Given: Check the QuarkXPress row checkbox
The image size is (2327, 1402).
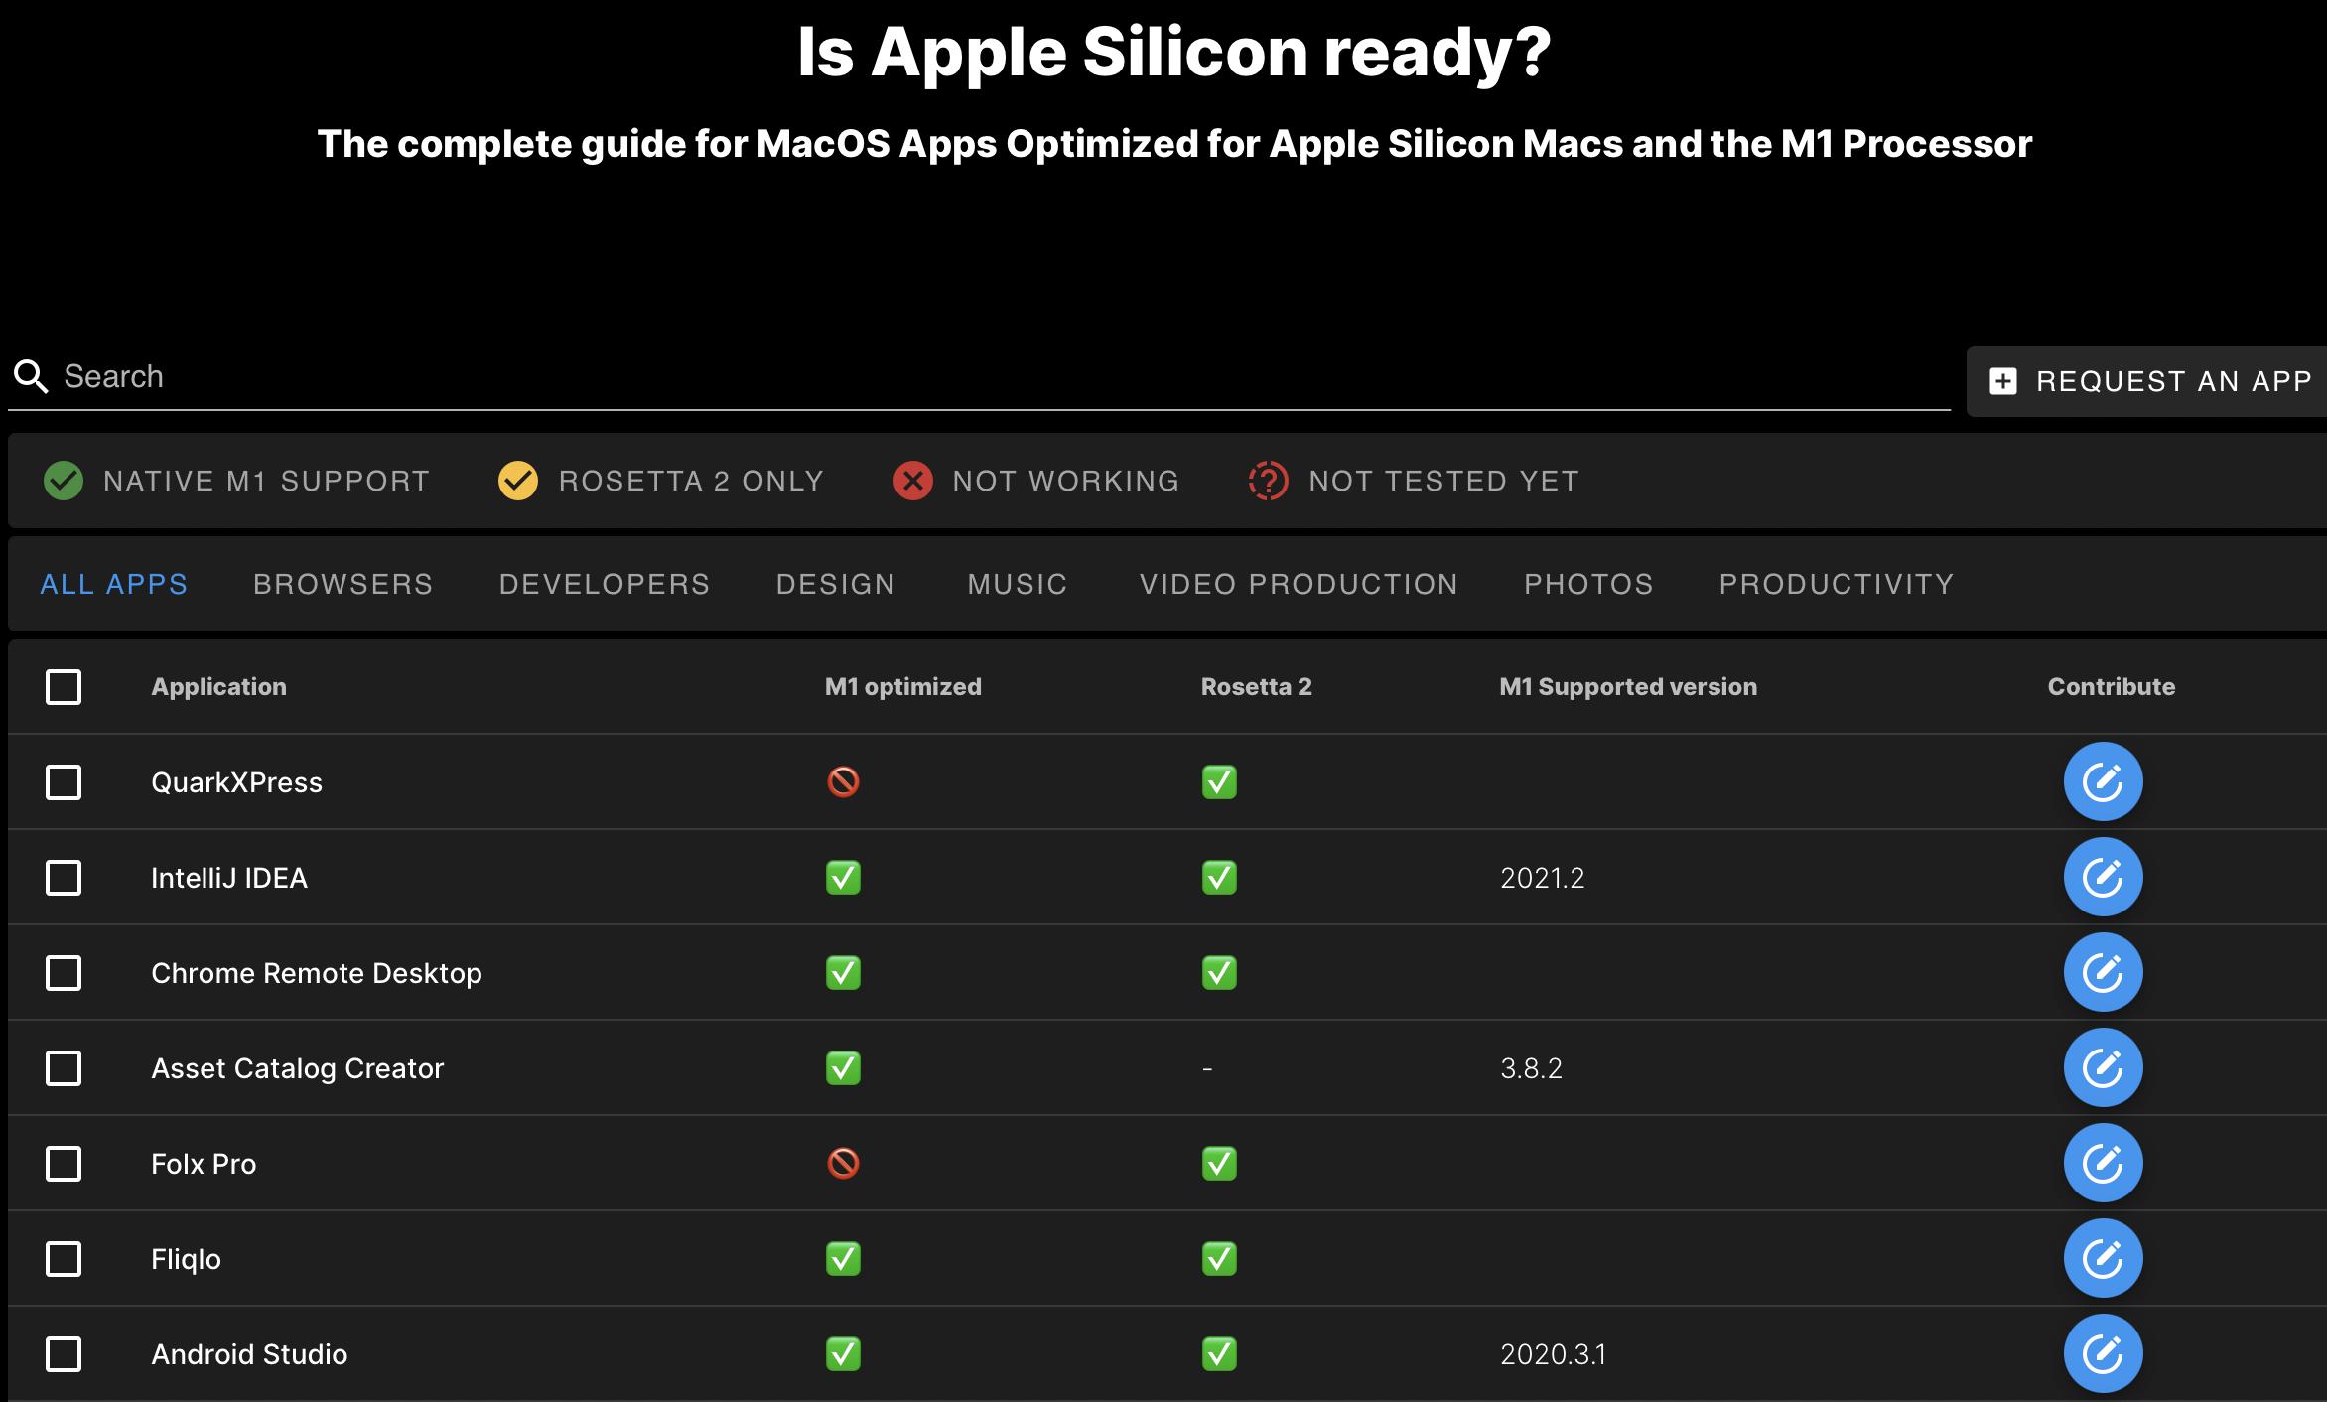Looking at the screenshot, I should tap(64, 782).
